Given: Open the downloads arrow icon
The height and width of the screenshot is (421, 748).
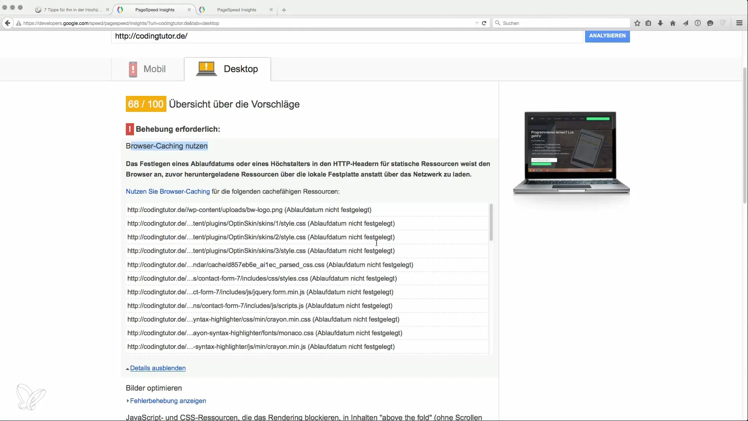Looking at the screenshot, I should [660, 23].
